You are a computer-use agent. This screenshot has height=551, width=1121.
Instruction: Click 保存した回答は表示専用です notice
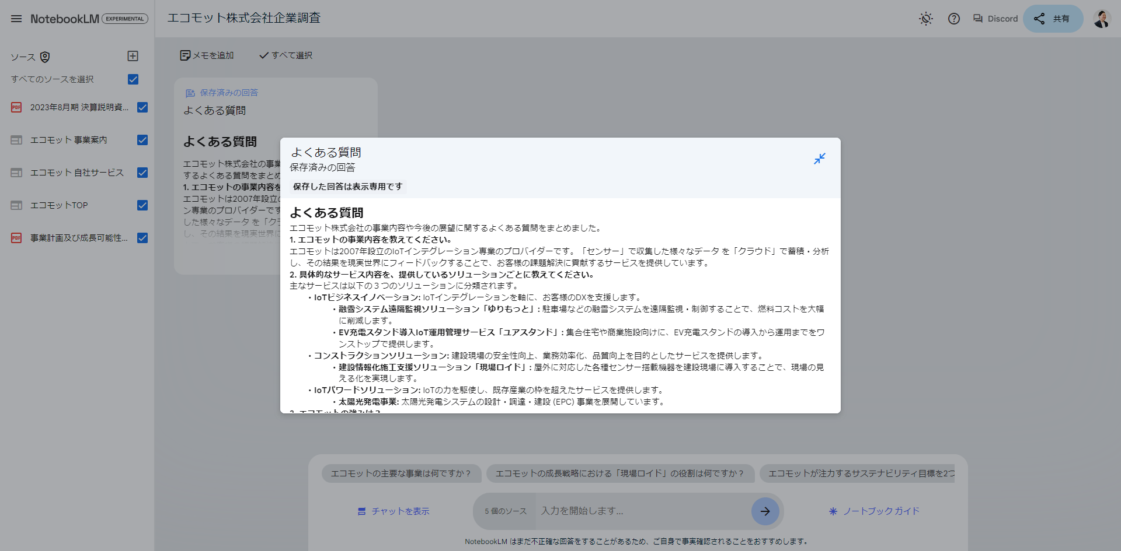pyautogui.click(x=347, y=187)
